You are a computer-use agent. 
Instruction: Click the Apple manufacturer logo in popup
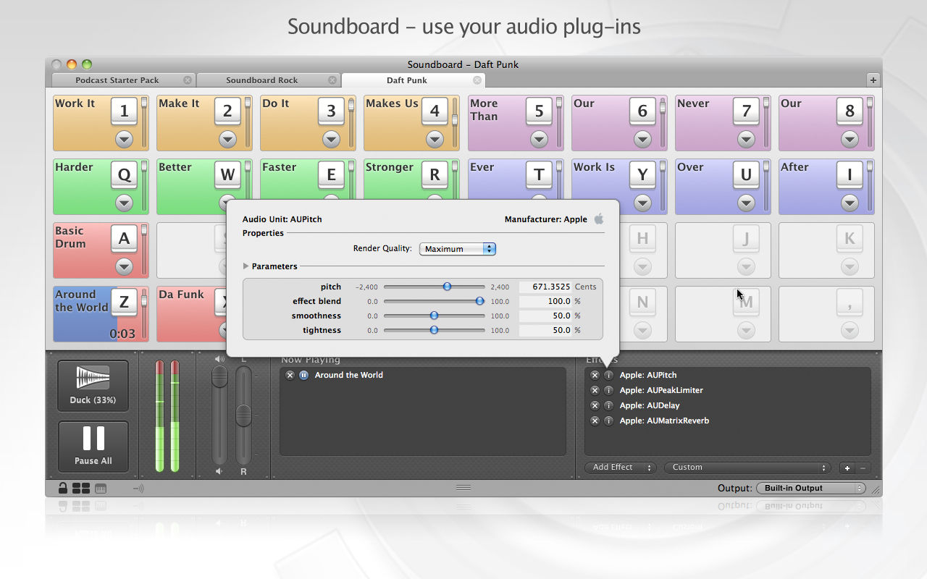599,219
